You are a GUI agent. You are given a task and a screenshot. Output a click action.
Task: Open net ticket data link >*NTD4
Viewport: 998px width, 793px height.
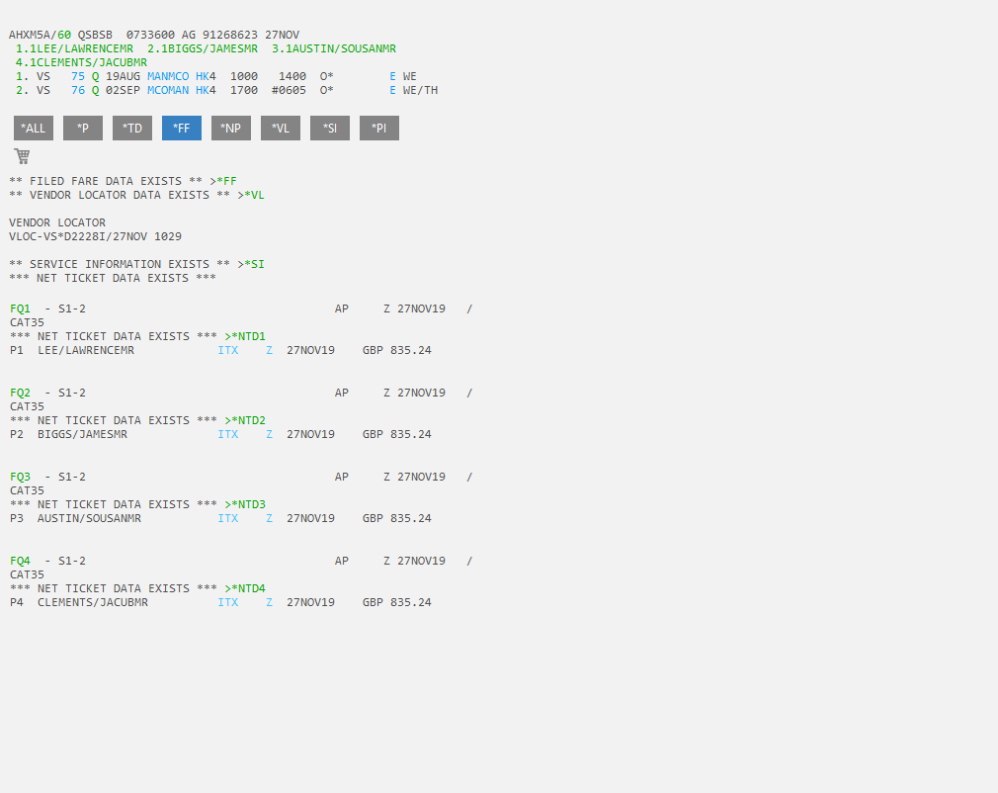[x=245, y=588]
